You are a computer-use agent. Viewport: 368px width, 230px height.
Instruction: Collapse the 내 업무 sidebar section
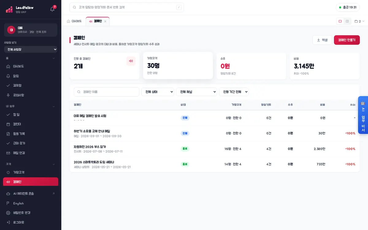(54, 106)
